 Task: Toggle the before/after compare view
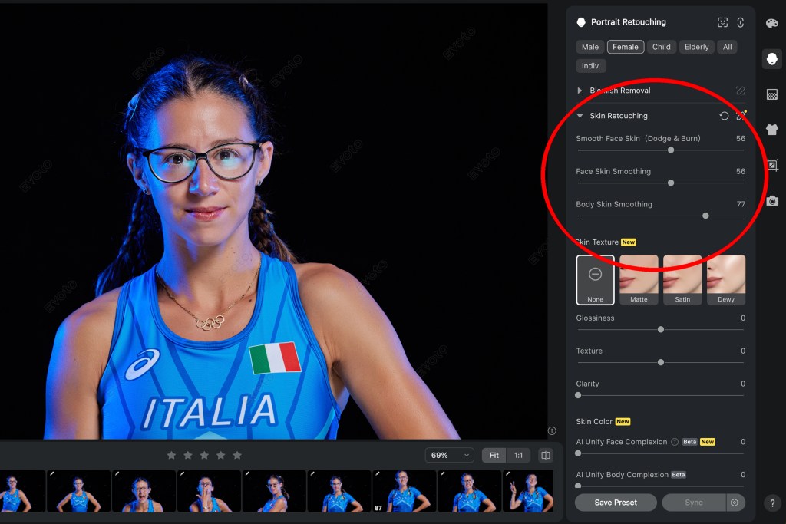click(x=545, y=455)
